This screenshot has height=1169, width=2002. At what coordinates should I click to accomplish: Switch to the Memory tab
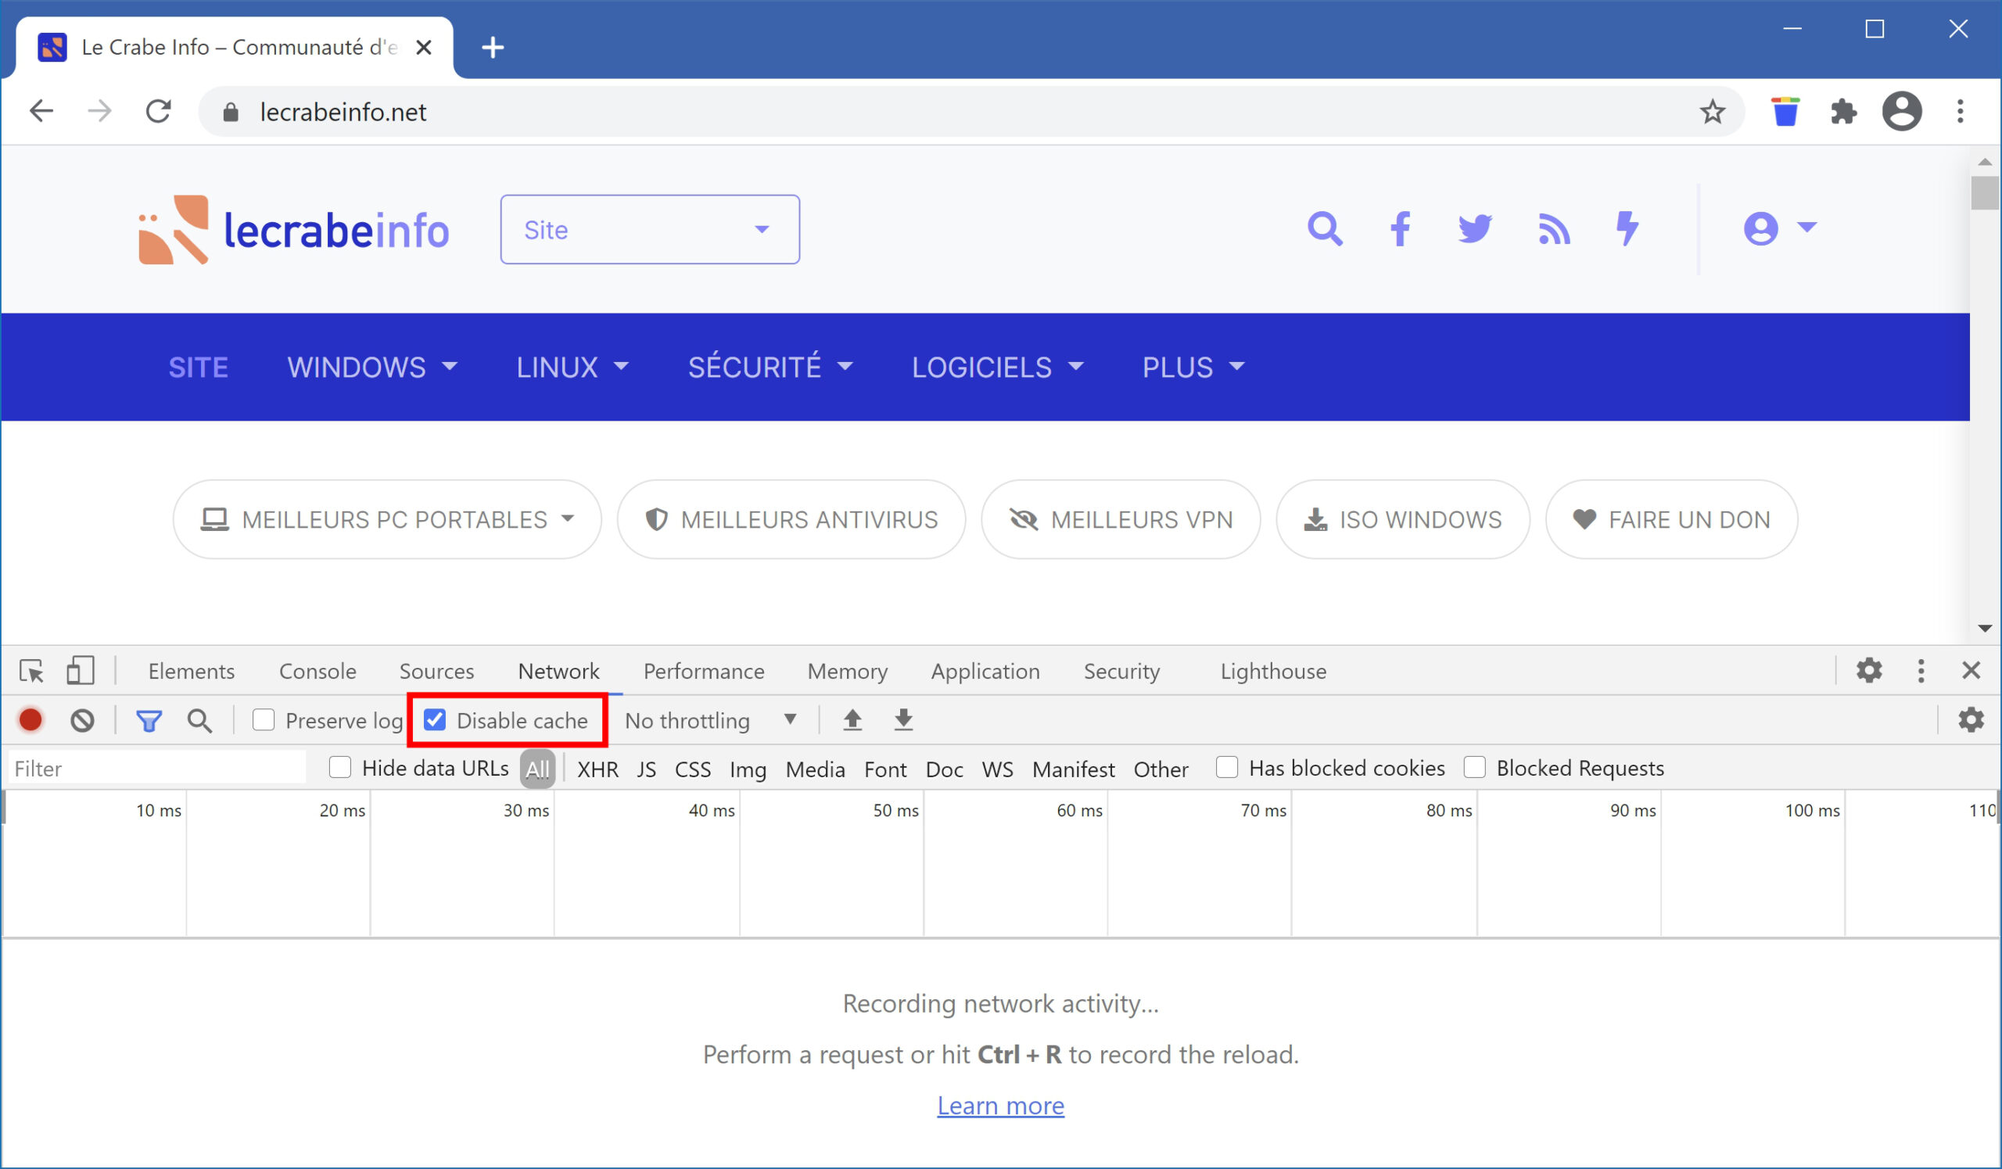pos(848,672)
